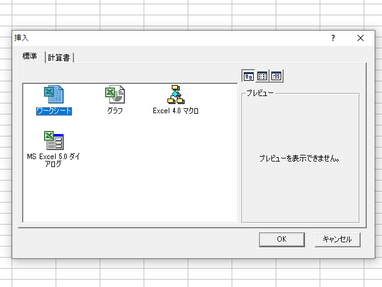The image size is (382, 287).
Task: Switch to large icons view
Action: coord(249,76)
